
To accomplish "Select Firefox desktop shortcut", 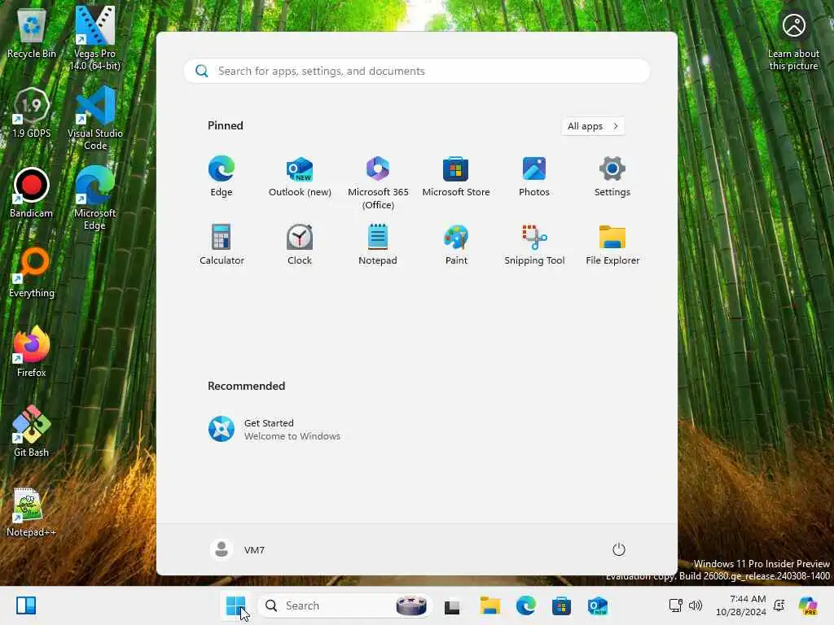I will 32,352.
